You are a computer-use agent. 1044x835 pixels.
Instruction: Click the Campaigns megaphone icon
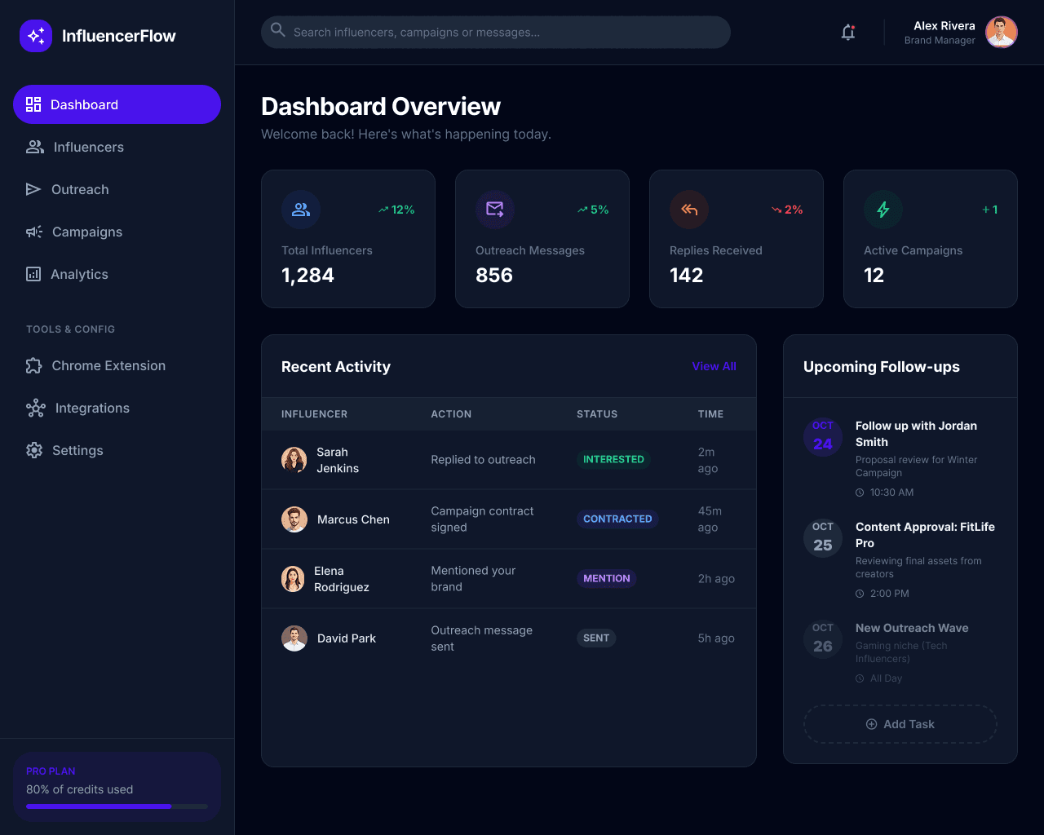(x=33, y=232)
